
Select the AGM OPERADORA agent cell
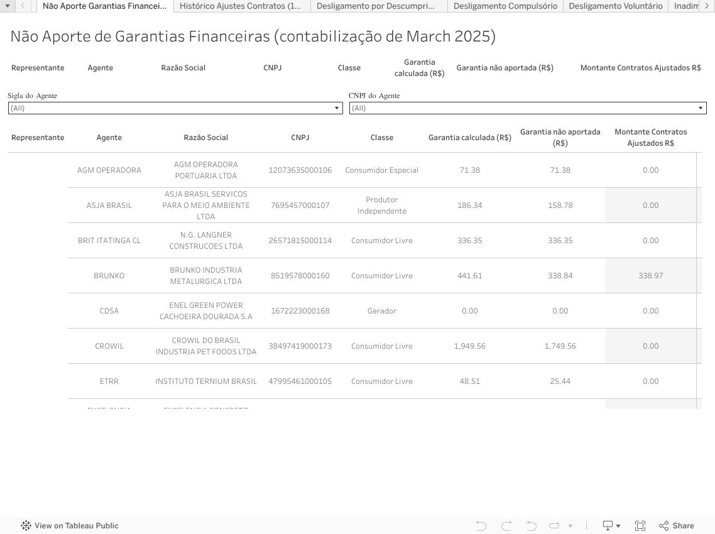[109, 170]
